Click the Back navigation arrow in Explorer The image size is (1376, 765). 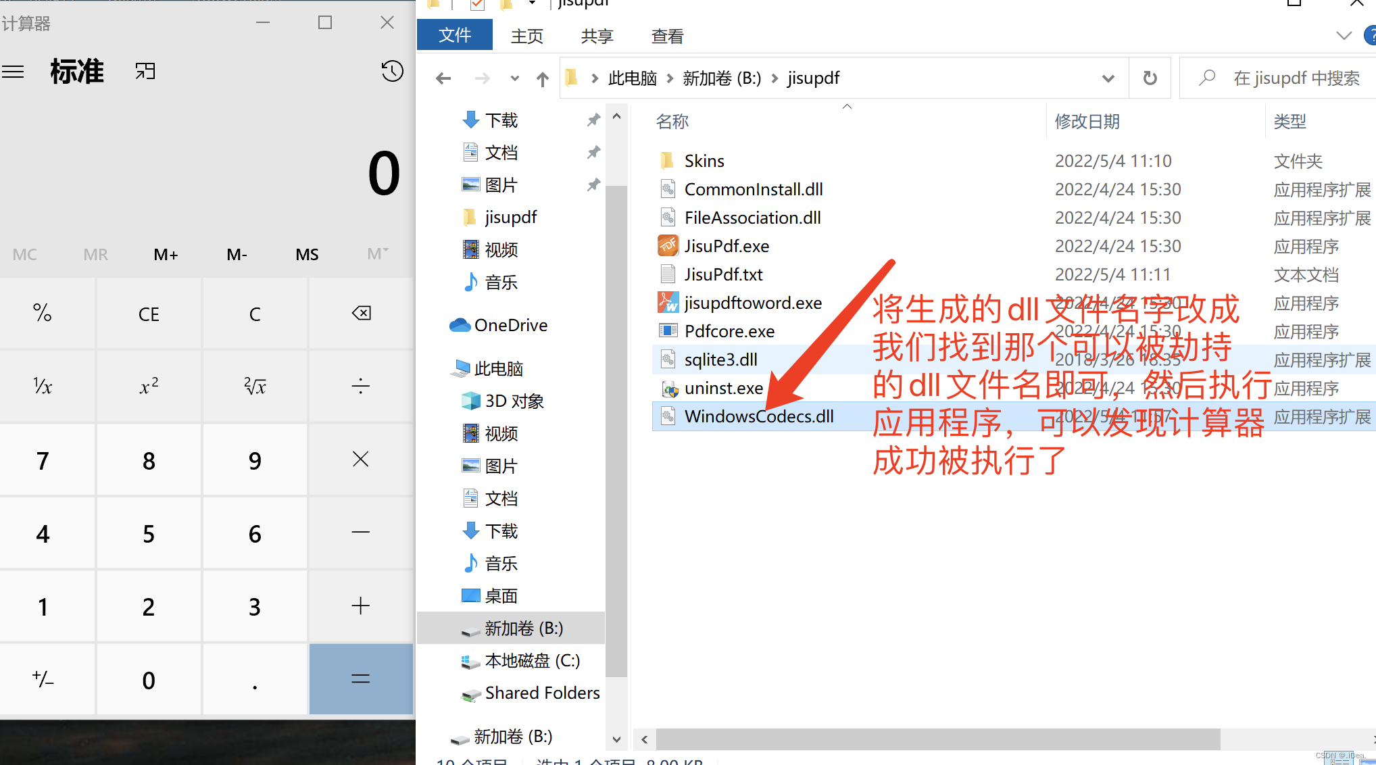[x=443, y=78]
